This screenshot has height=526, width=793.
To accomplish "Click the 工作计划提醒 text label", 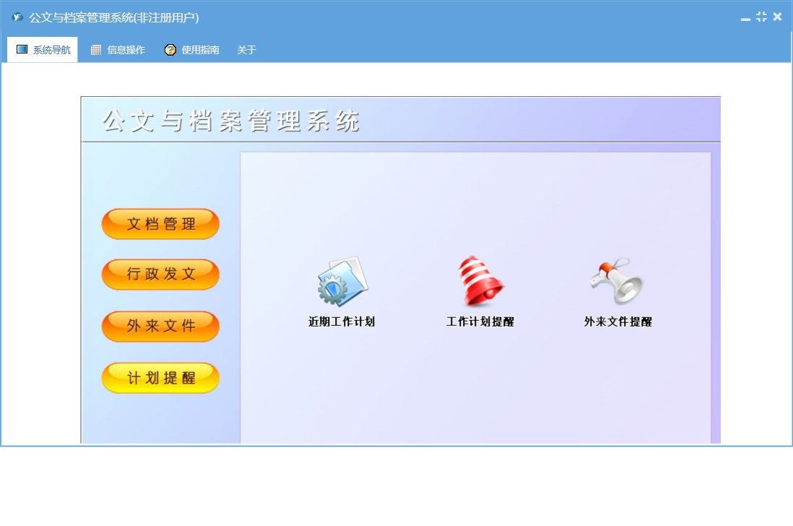I will click(x=480, y=322).
